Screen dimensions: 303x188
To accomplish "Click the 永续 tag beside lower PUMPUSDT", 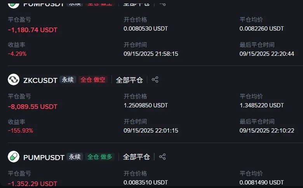I will click(x=75, y=157).
